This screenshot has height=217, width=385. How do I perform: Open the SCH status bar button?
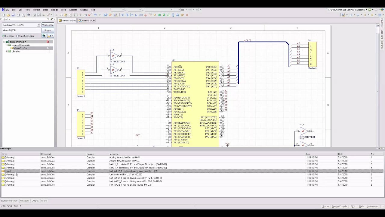353,206
